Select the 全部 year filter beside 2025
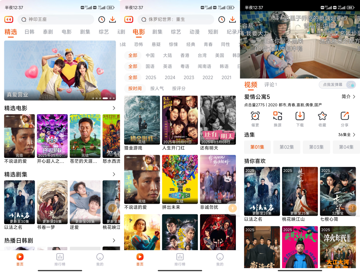This screenshot has height=273, width=360. (x=133, y=77)
